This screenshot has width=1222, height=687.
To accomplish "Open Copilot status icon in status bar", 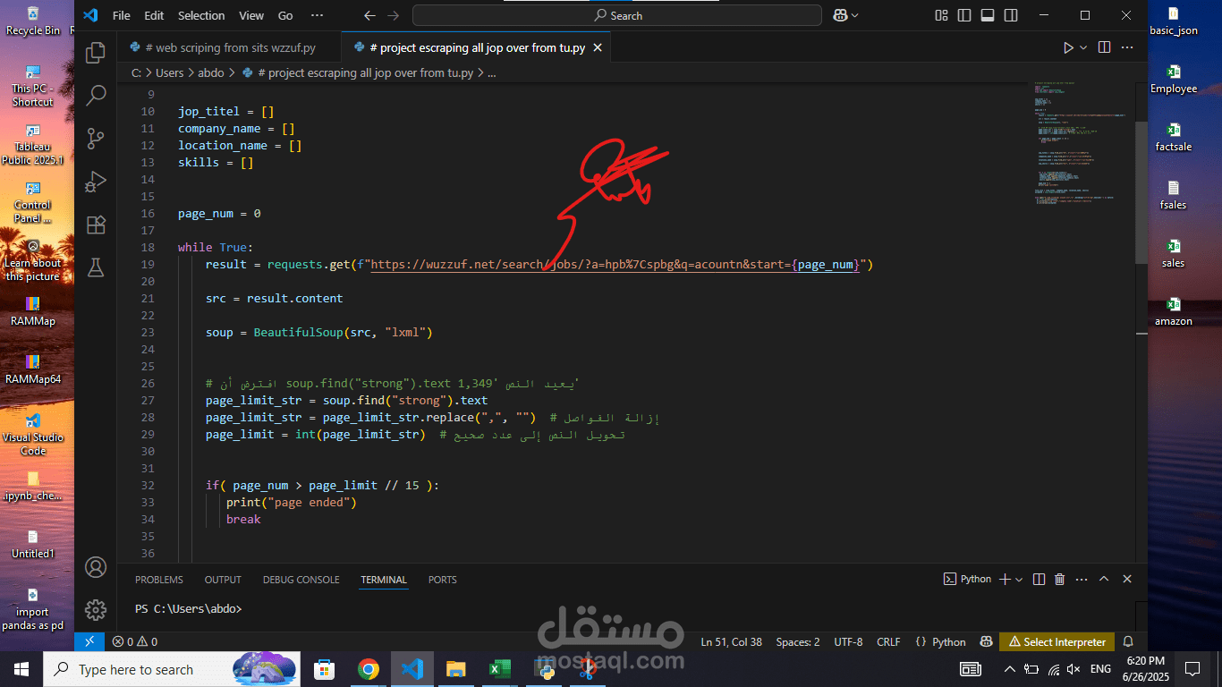I will pos(986,641).
